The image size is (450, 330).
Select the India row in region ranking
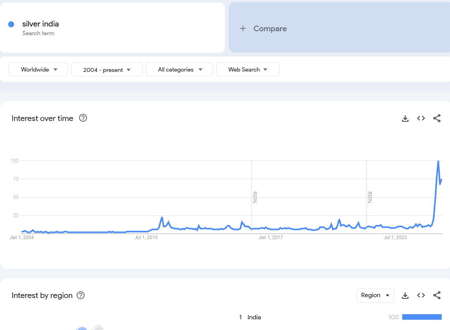[340, 317]
